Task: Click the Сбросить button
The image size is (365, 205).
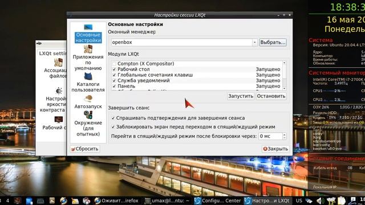Action: pyautogui.click(x=85, y=149)
